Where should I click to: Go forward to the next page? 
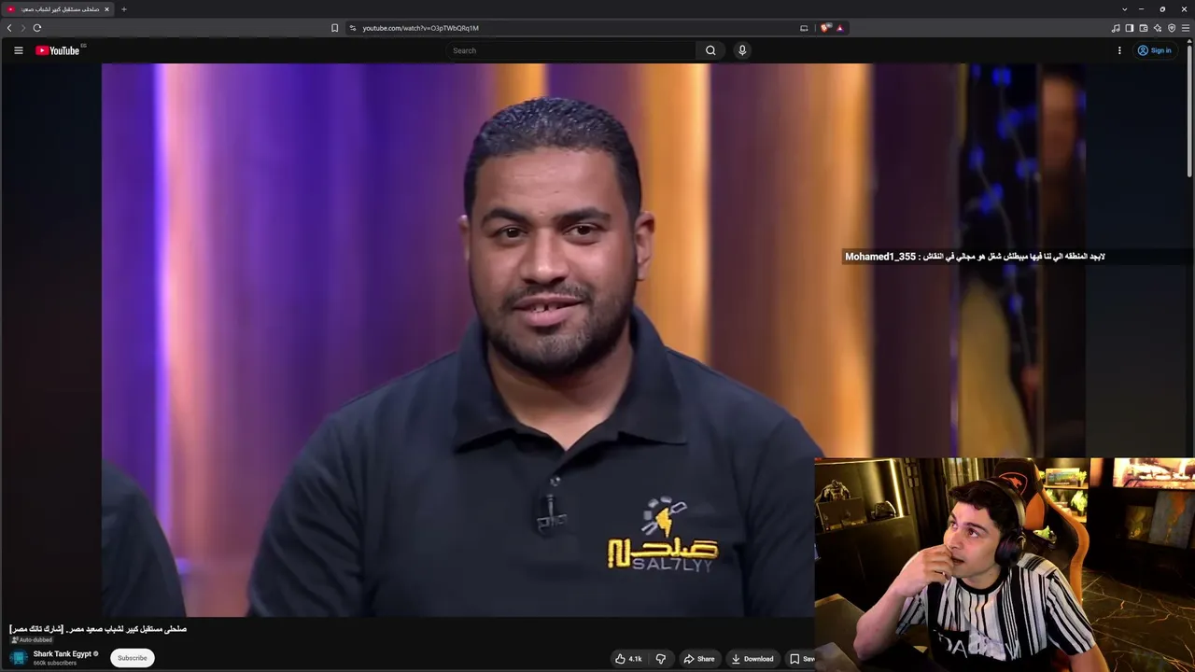tap(23, 28)
